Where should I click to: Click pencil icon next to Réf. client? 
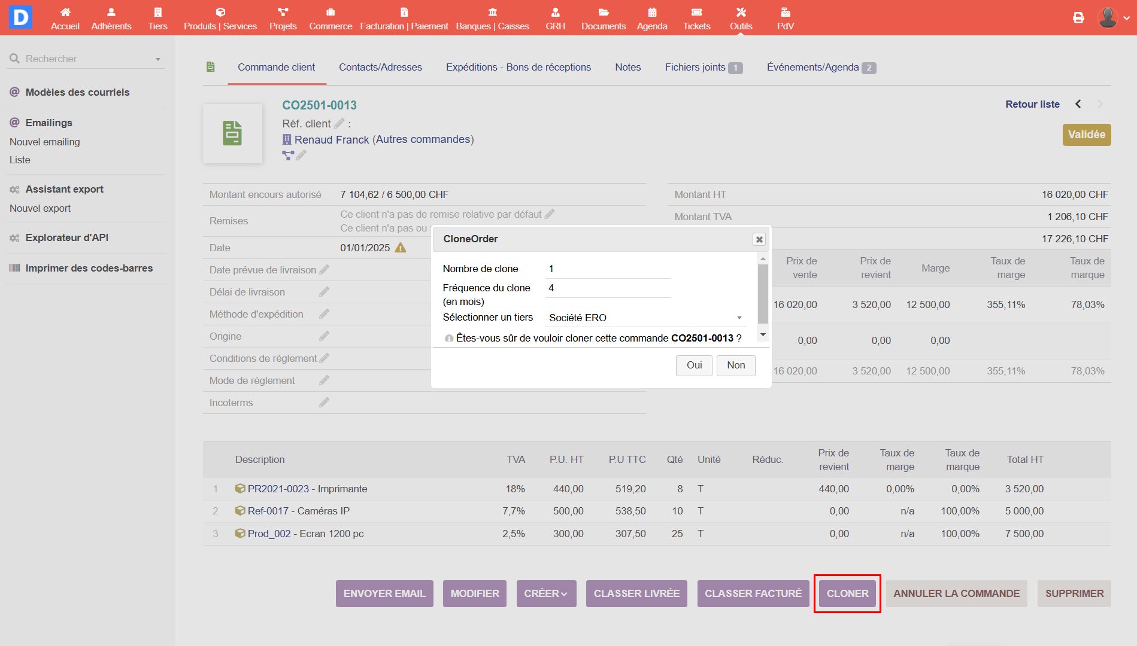tap(339, 123)
